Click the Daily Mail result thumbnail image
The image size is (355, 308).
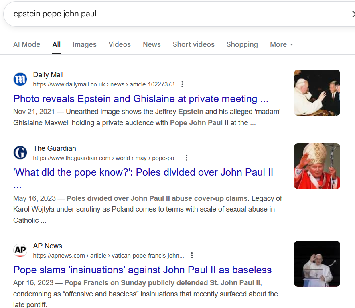(317, 92)
